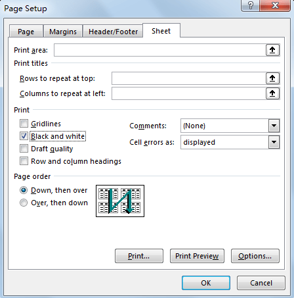Select Down, then over page order
The width and height of the screenshot is (294, 298).
coord(24,190)
